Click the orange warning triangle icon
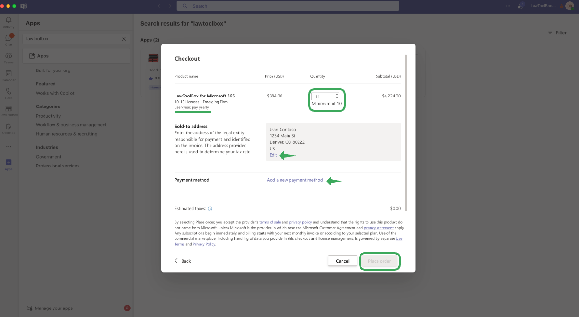This screenshot has height=317, width=579. click(x=562, y=6)
